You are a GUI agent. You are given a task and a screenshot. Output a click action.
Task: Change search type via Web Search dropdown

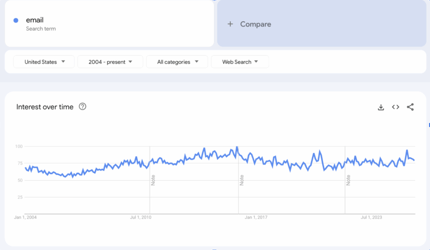point(240,62)
